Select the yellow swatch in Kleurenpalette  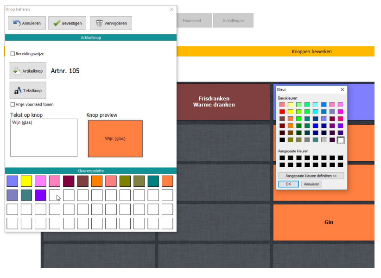[26, 181]
